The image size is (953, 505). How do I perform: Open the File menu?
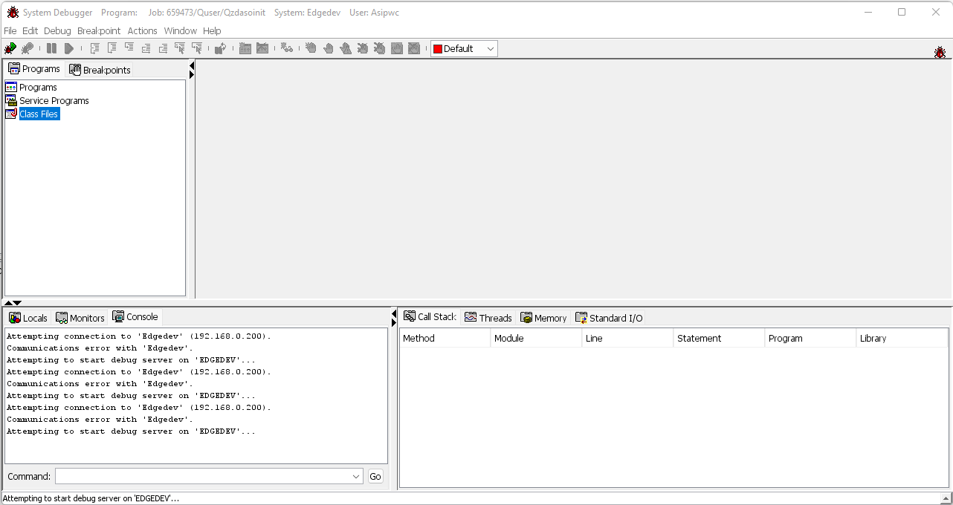coord(10,30)
